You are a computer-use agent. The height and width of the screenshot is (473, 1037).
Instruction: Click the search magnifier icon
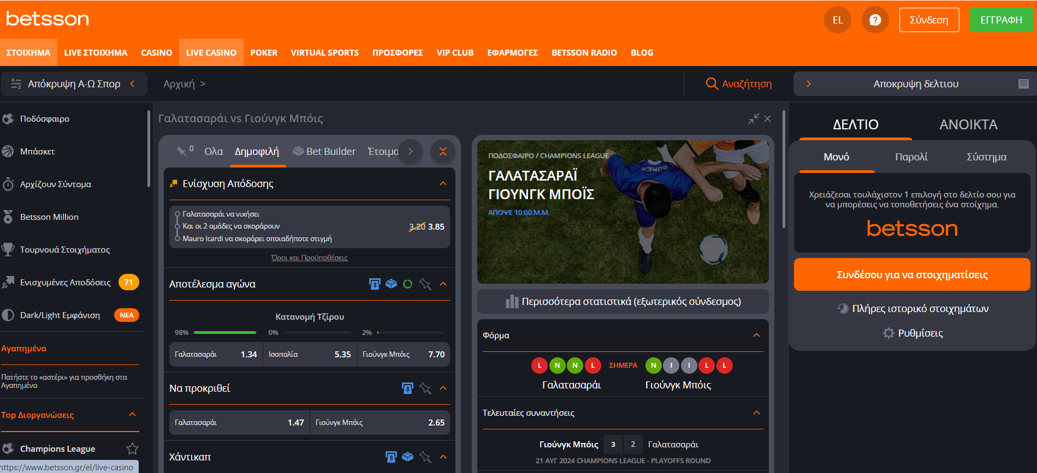712,83
